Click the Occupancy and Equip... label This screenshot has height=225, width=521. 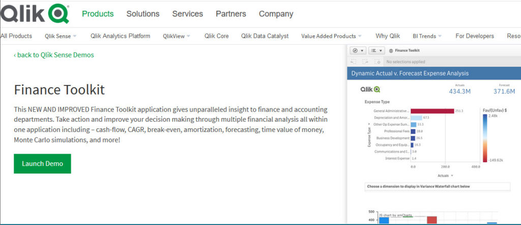(x=392, y=145)
